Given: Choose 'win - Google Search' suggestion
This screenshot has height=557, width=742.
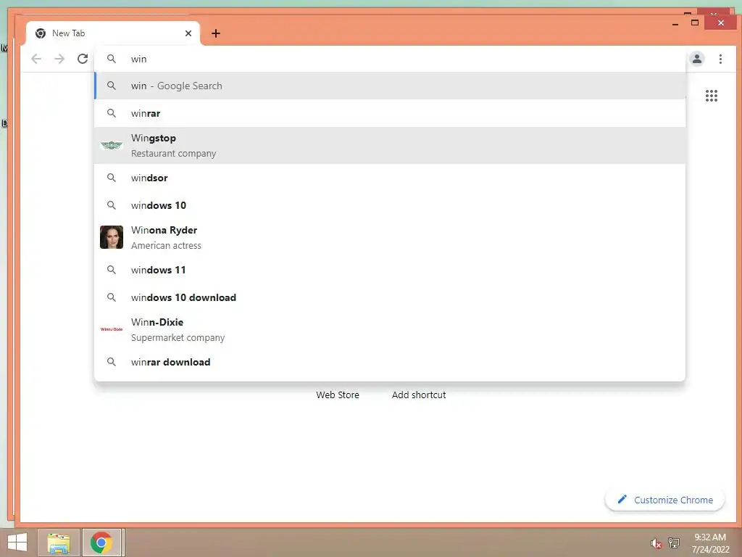Looking at the screenshot, I should 389,86.
